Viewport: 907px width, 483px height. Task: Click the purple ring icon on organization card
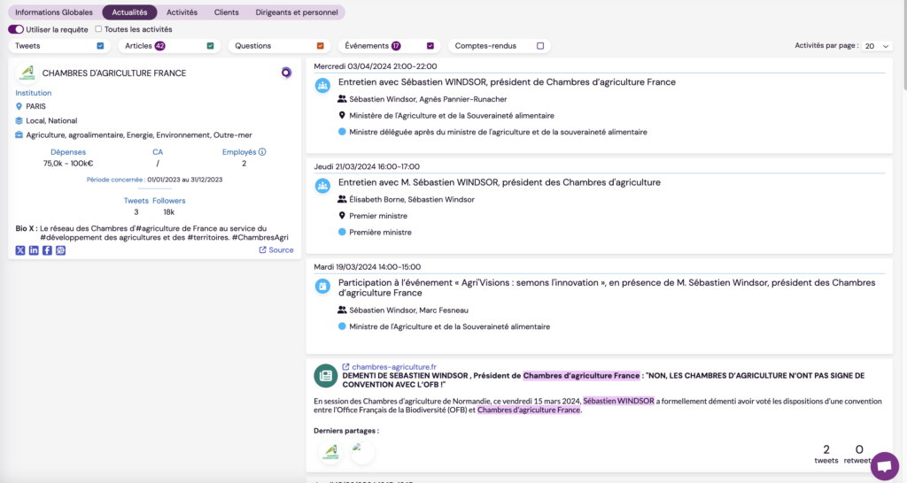(x=286, y=73)
